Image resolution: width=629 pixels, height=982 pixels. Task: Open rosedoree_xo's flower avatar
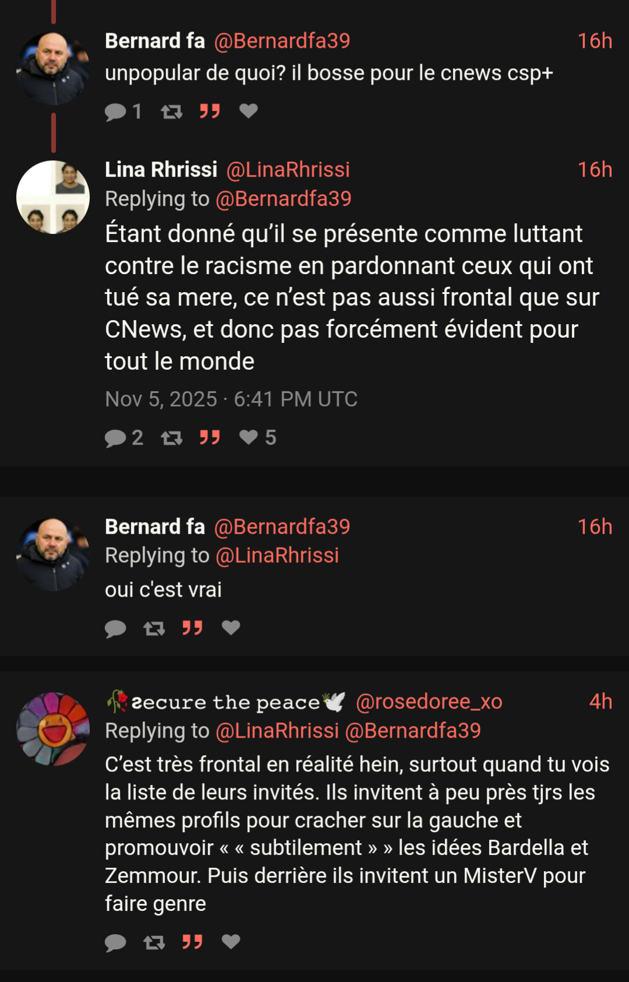pyautogui.click(x=53, y=729)
